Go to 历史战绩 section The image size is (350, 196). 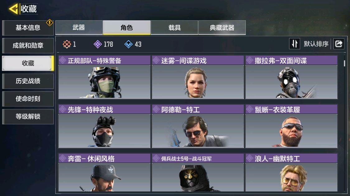pos(28,81)
